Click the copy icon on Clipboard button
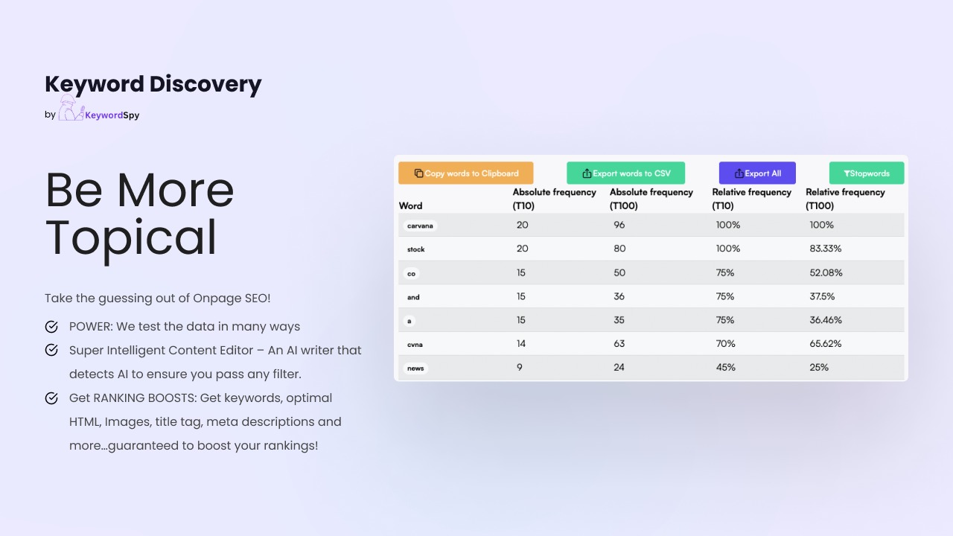Image resolution: width=953 pixels, height=536 pixels. pyautogui.click(x=418, y=173)
